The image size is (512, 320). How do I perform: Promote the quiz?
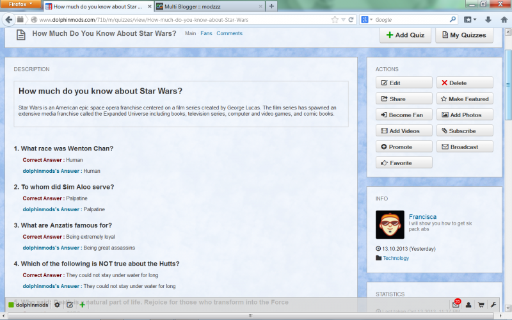click(x=404, y=147)
